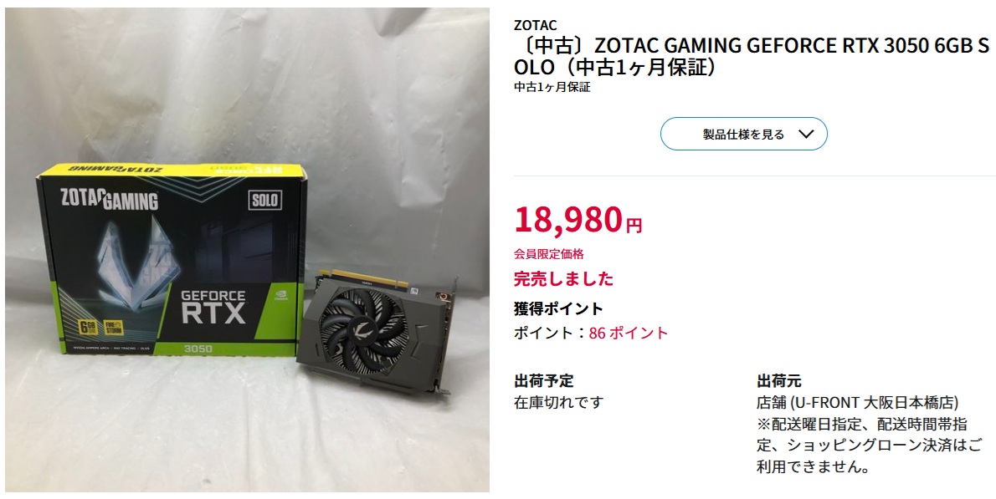996x499 pixels.
Task: Click the ZOTAC brand name above the title
Action: (536, 25)
